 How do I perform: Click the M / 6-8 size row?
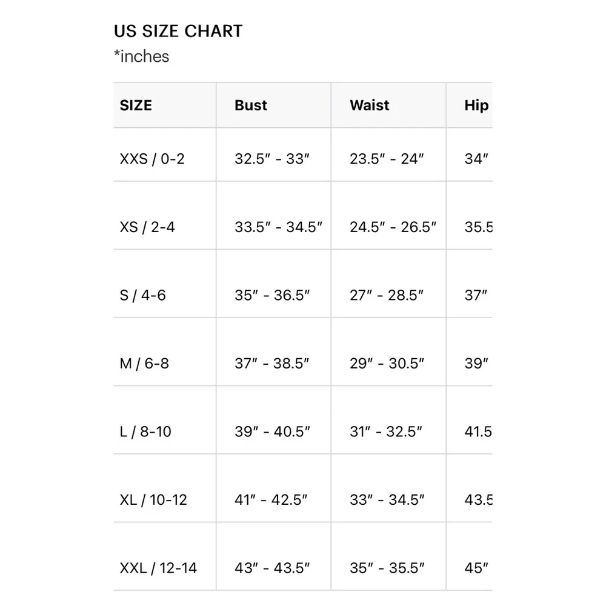(303, 352)
